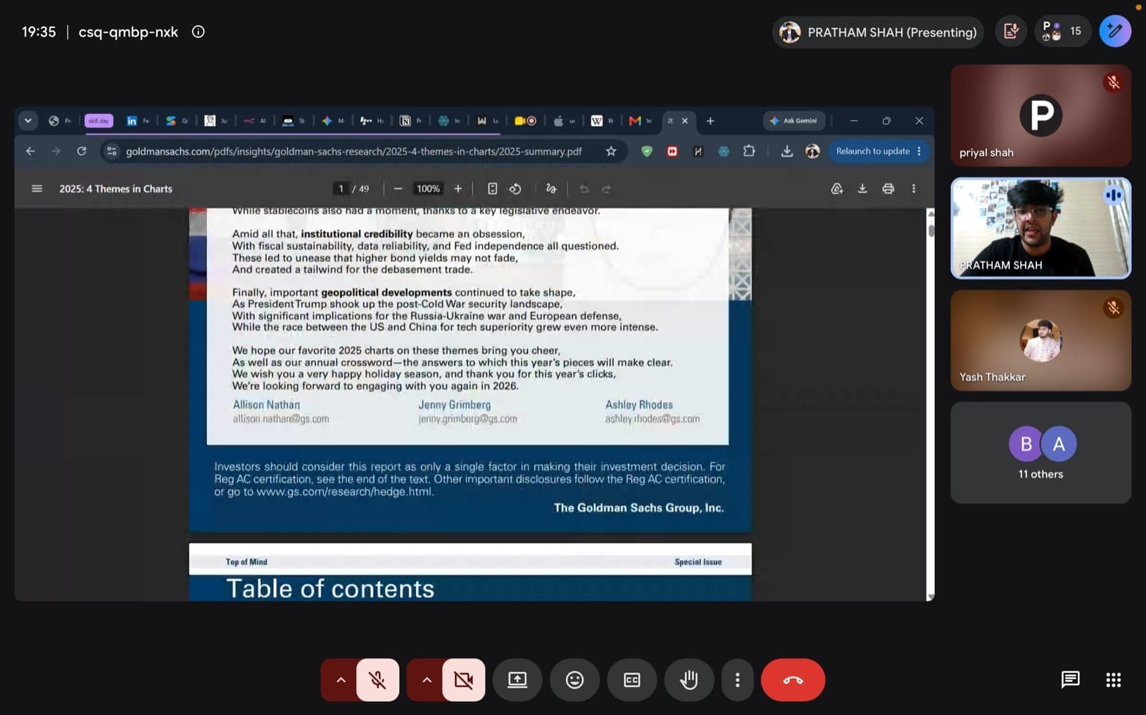Open the Chrome profile avatar
The width and height of the screenshot is (1146, 715).
click(812, 151)
